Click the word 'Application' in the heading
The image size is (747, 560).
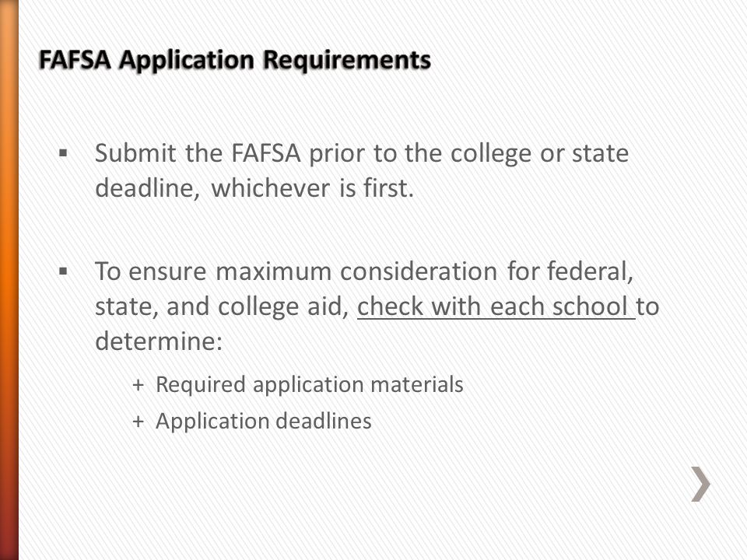(x=187, y=61)
